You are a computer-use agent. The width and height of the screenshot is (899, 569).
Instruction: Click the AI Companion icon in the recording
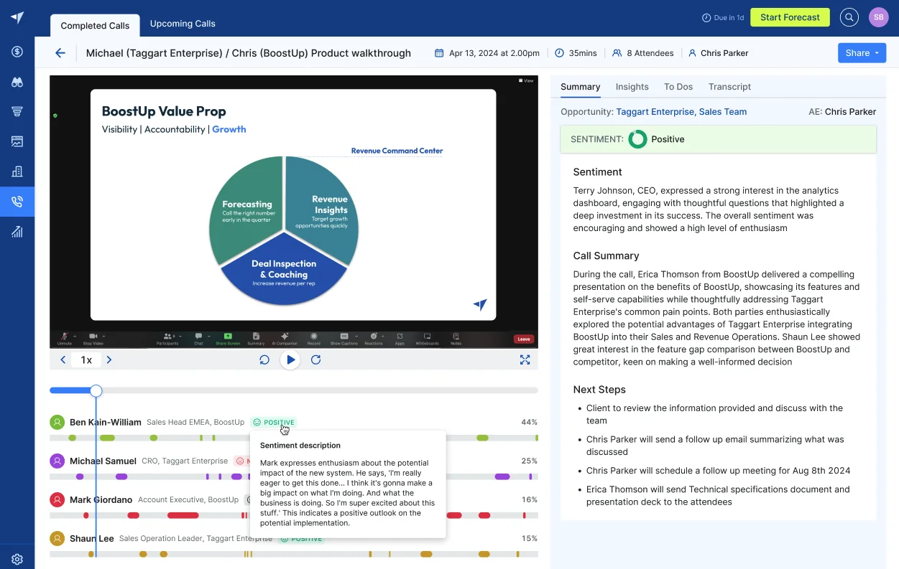point(285,338)
